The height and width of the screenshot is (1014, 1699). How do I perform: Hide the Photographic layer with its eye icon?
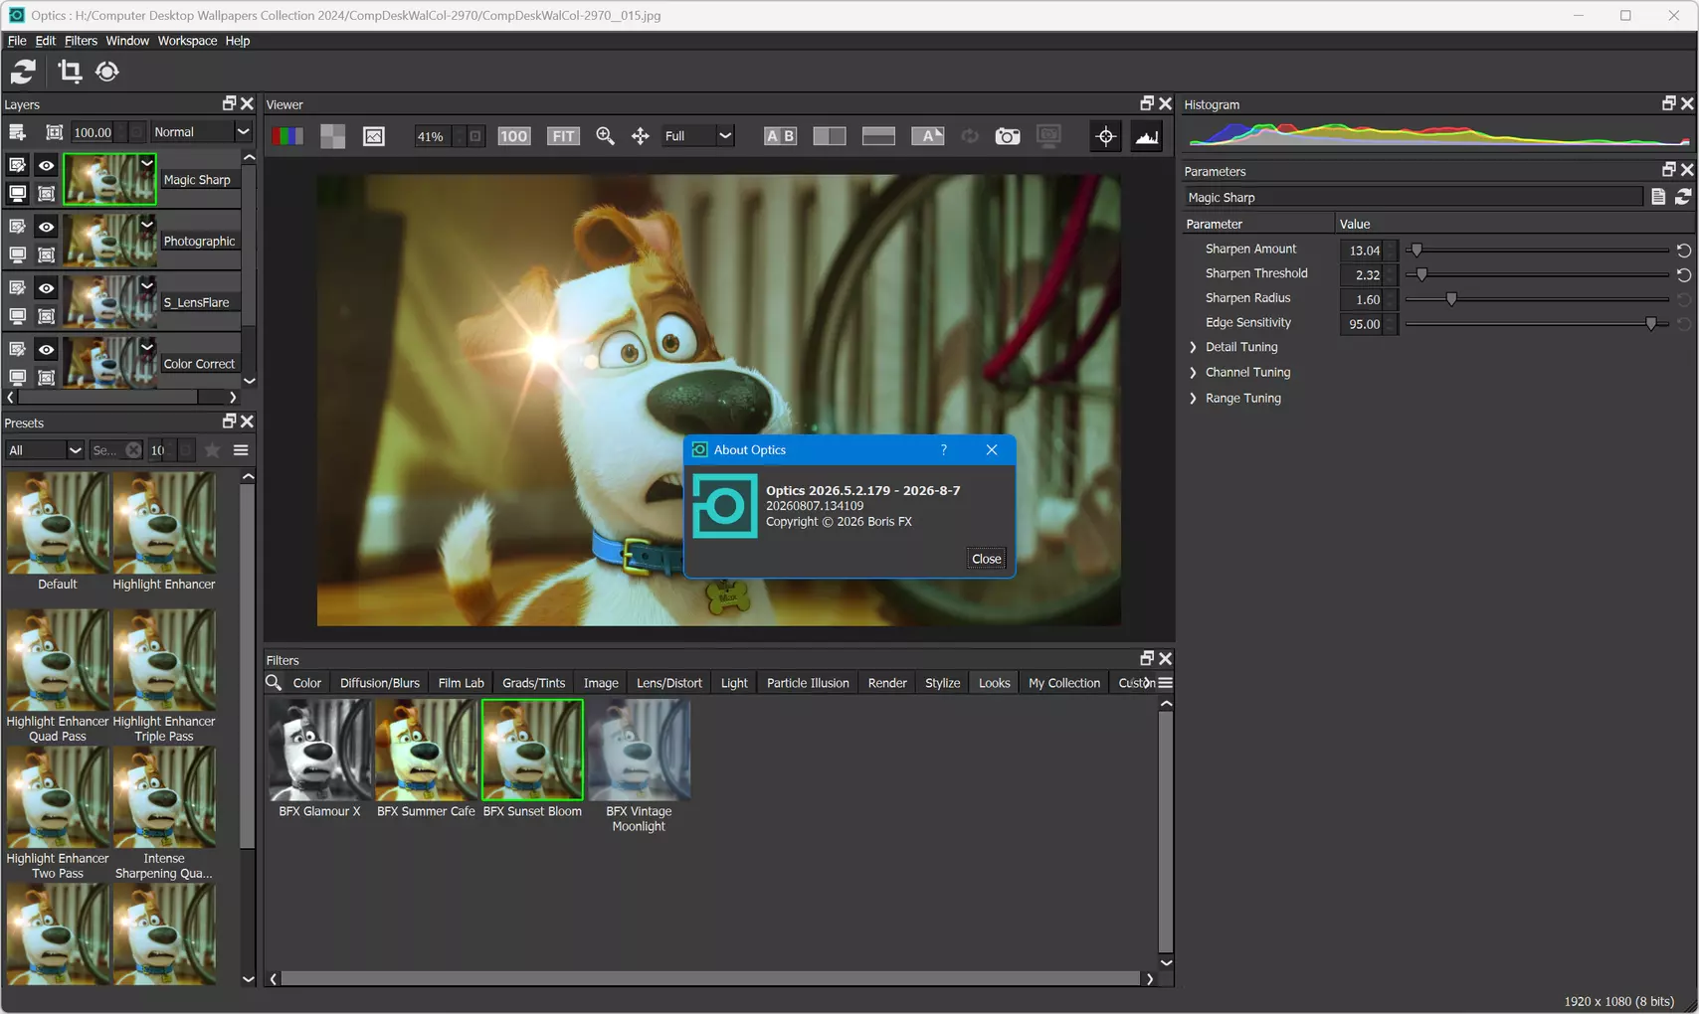point(46,227)
